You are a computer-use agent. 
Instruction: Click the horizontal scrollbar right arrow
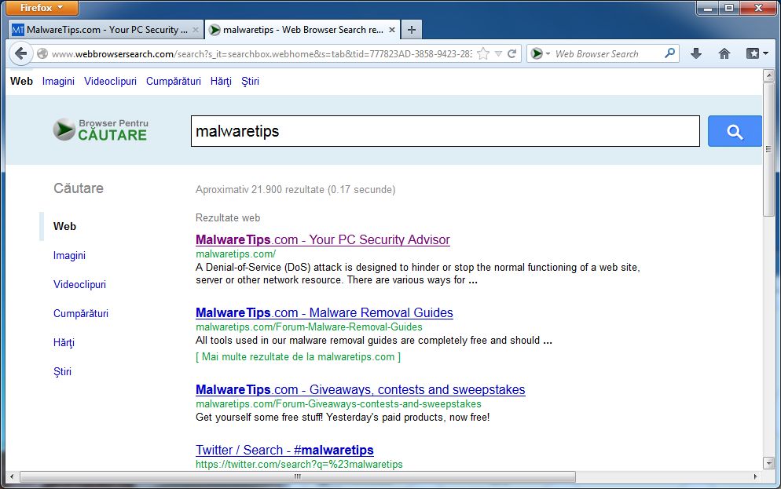point(756,476)
